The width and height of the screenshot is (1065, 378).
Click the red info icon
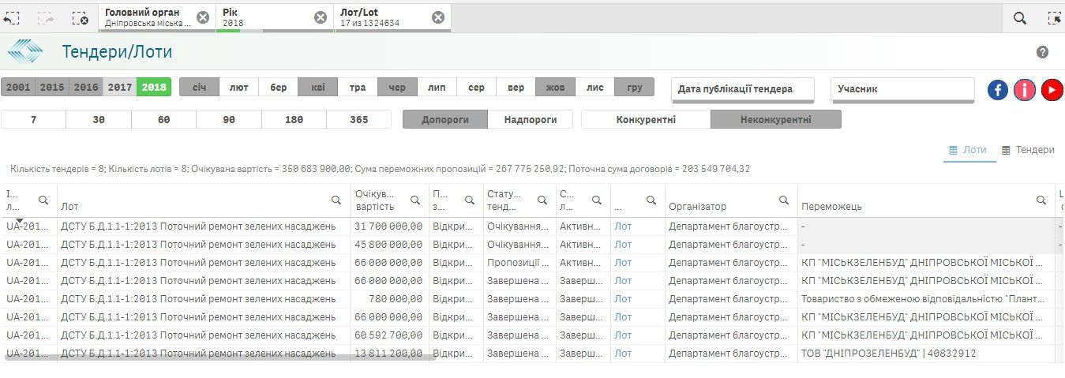point(1025,90)
